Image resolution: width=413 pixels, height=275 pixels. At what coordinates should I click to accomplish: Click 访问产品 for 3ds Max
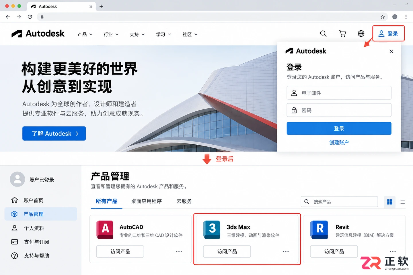[227, 252]
